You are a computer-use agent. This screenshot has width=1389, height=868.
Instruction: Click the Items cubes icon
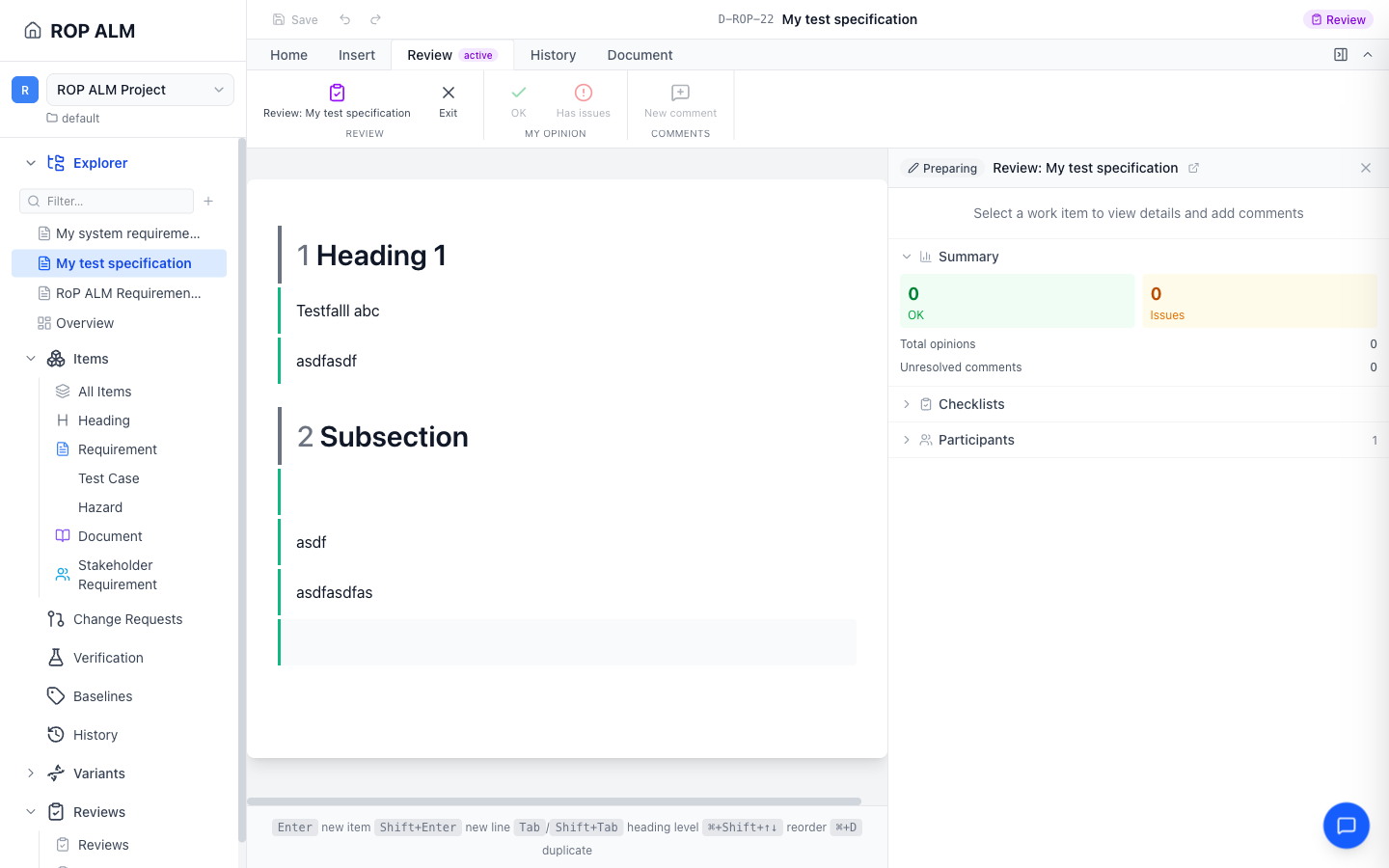pyautogui.click(x=56, y=359)
